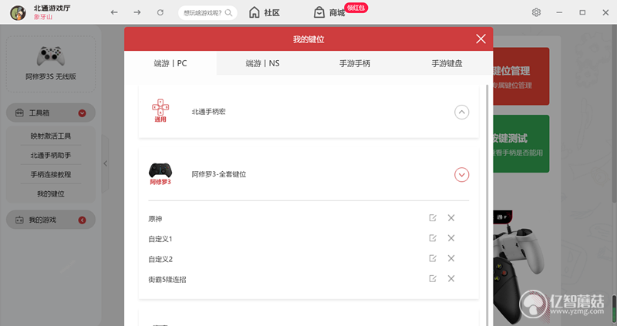Collapse the sidebar with the side arrow
The height and width of the screenshot is (326, 617).
[x=105, y=163]
